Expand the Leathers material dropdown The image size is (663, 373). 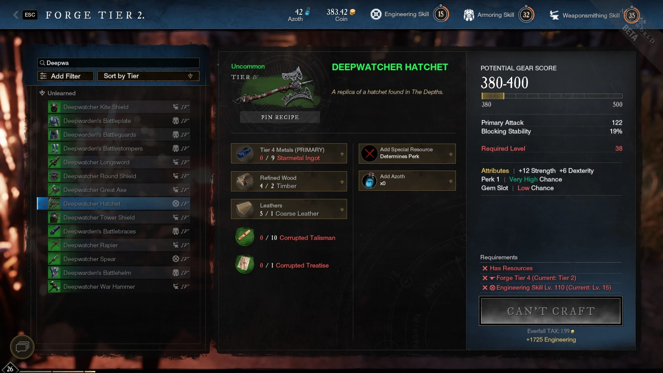point(342,210)
